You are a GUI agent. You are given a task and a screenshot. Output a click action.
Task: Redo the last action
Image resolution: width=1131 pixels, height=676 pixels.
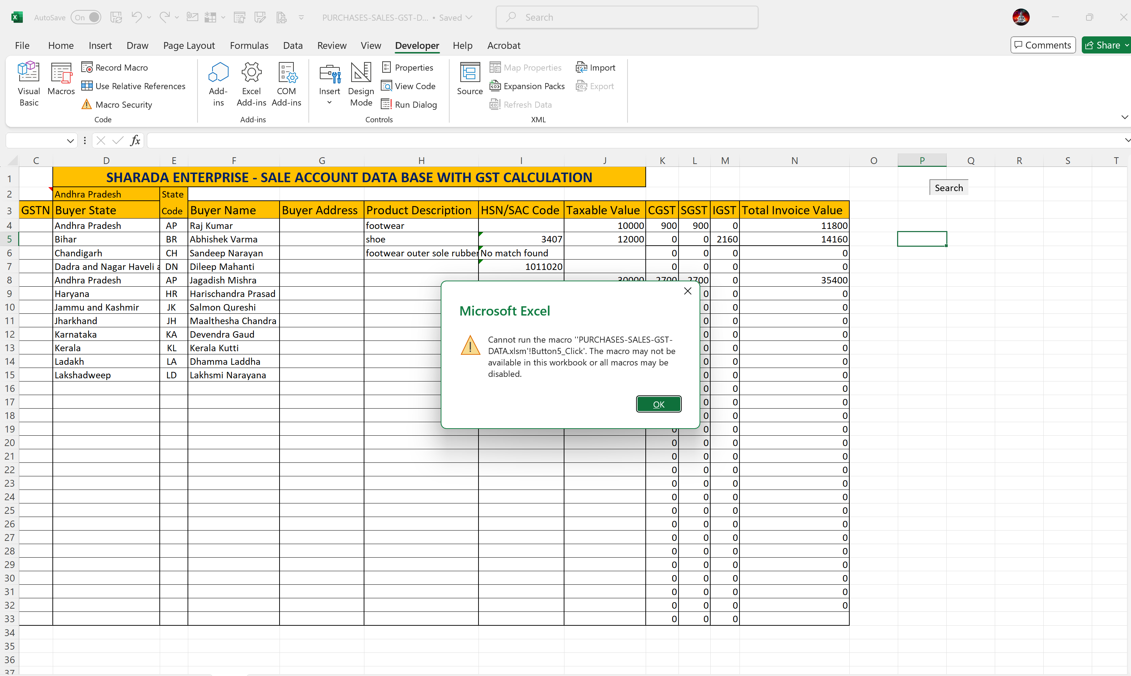(164, 17)
